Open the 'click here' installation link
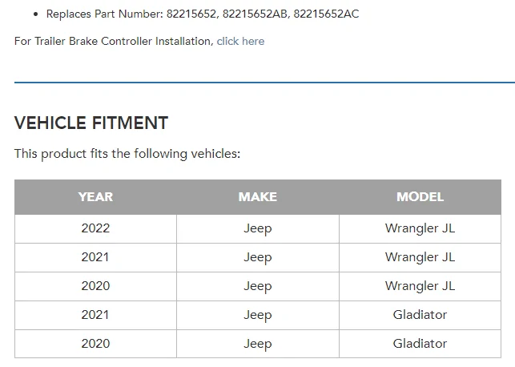Screen dimensions: 515x367 240,42
